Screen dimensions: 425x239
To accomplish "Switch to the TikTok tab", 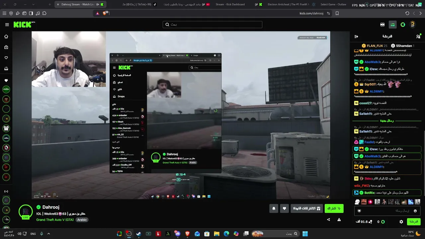I will click(139, 4).
